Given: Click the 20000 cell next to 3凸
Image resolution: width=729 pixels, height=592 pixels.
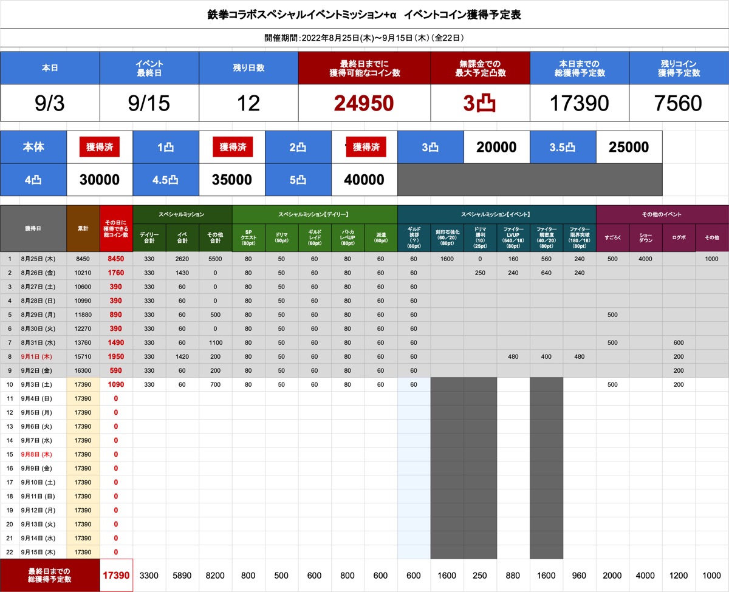Looking at the screenshot, I should [496, 147].
